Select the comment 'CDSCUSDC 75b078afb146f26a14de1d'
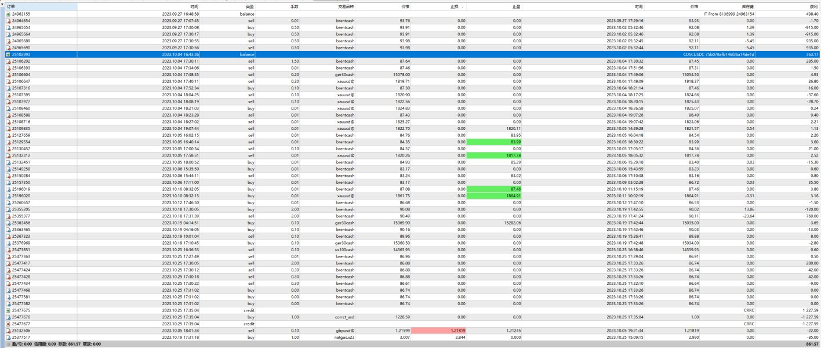 pyautogui.click(x=719, y=54)
